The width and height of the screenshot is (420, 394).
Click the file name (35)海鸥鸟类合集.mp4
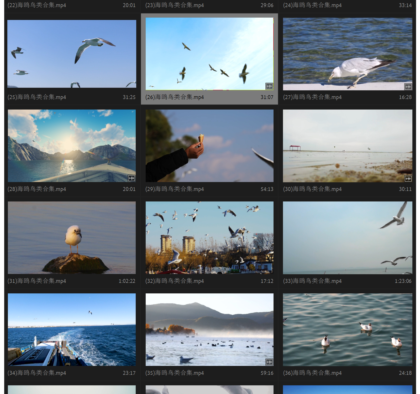(175, 373)
